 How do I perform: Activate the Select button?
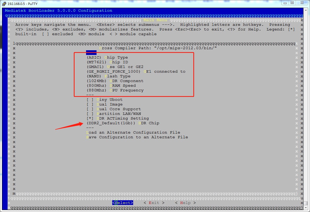[123, 203]
